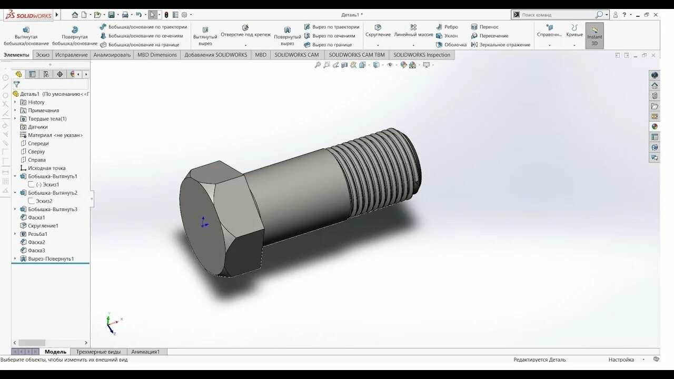Select Повернутая бобышка/основание tool
This screenshot has width=674, height=379.
pyautogui.click(x=75, y=36)
